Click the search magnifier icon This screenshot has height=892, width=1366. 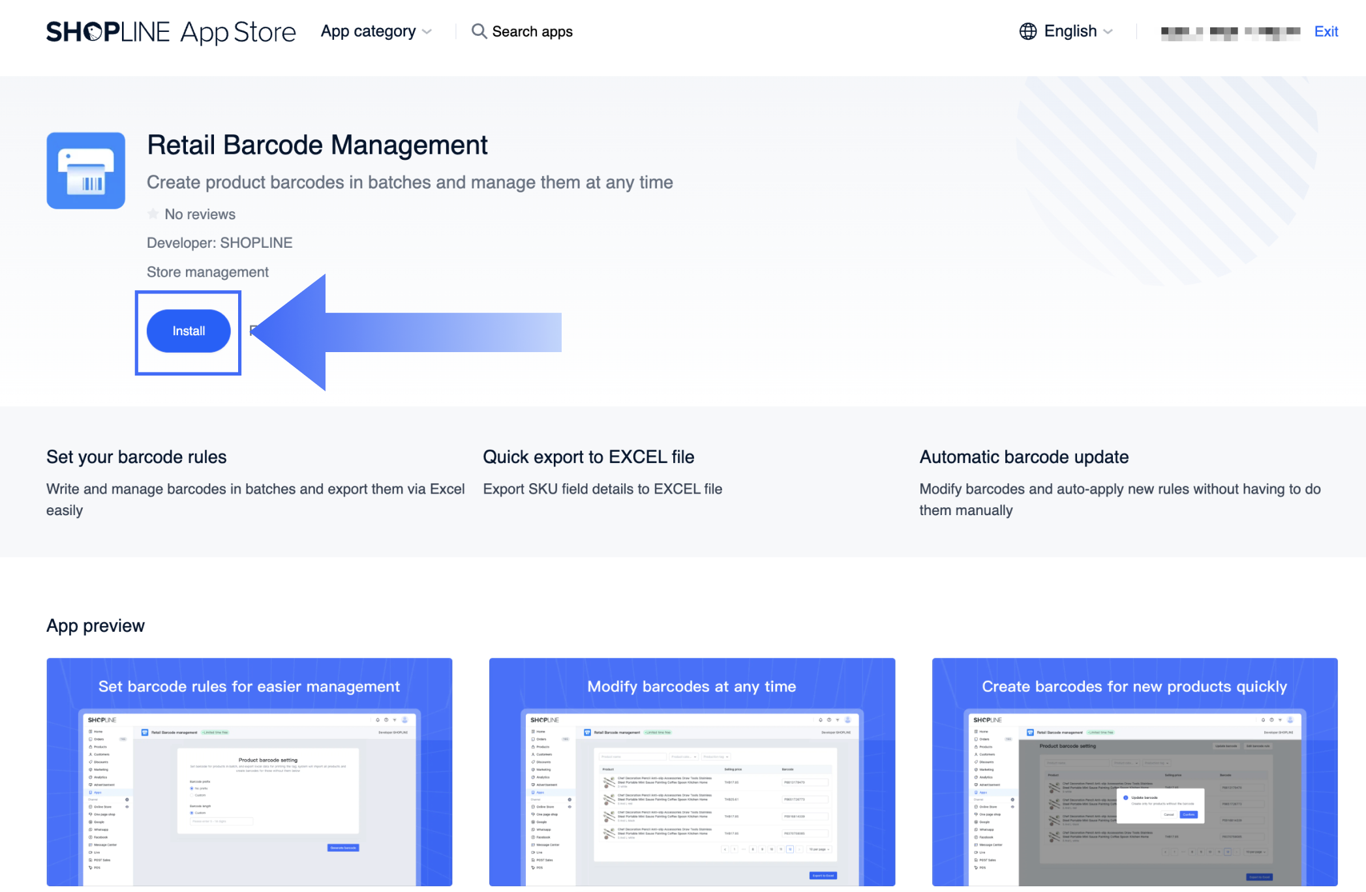coord(479,31)
